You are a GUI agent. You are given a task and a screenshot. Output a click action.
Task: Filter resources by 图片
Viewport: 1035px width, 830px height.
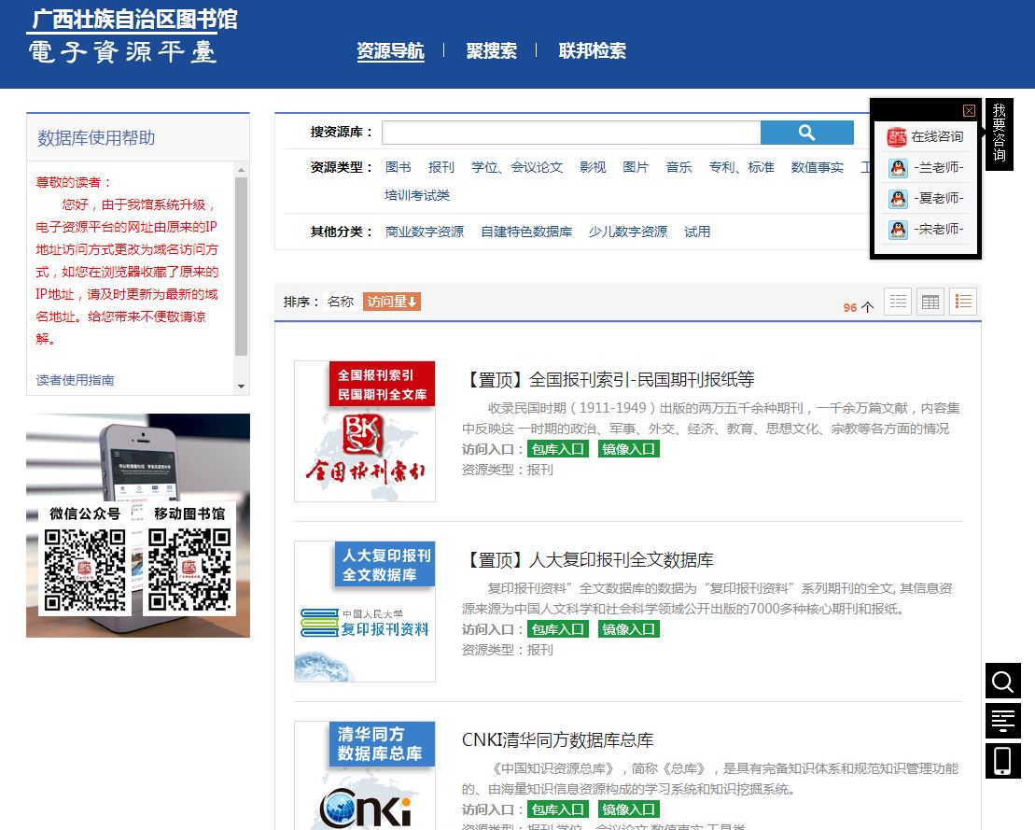tap(636, 167)
